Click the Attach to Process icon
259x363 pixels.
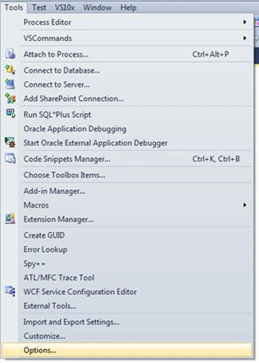click(x=10, y=54)
